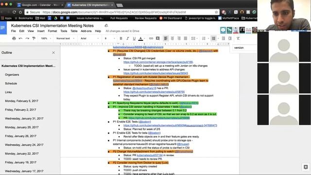Screen dimensions: 311x175
Task: Jump to Monday, February 5, 2017 outline entry
Action: click(21, 101)
